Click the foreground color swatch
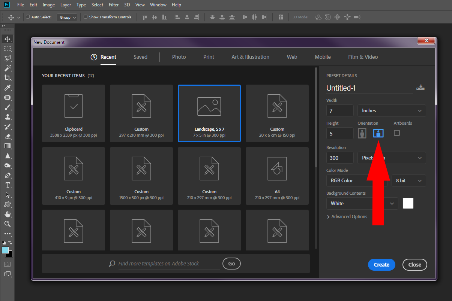 tap(5, 250)
